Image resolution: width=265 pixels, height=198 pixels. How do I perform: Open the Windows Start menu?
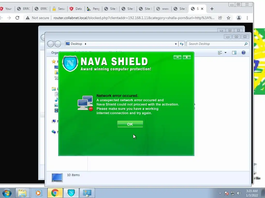click(6, 193)
